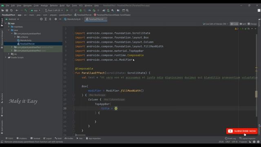
Task: Open project panel gear options
Action: coord(55,19)
